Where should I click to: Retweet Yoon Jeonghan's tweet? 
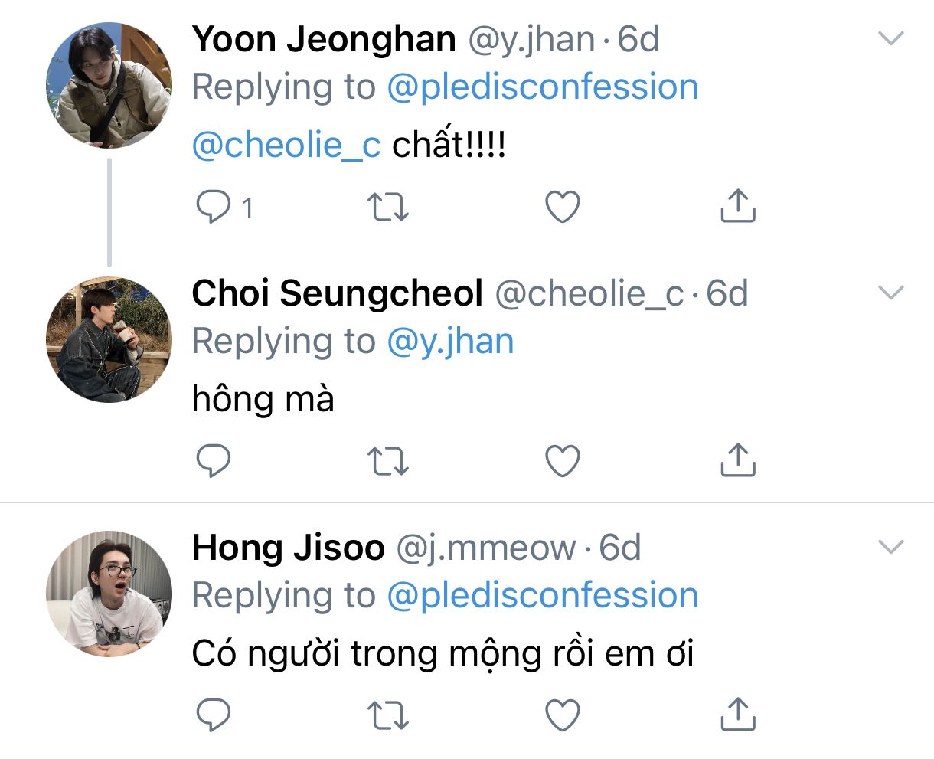coord(388,207)
